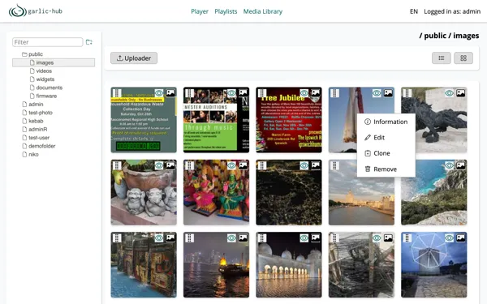
Task: Open the menu handle on the night city lights thumbnail
Action: (x=262, y=165)
